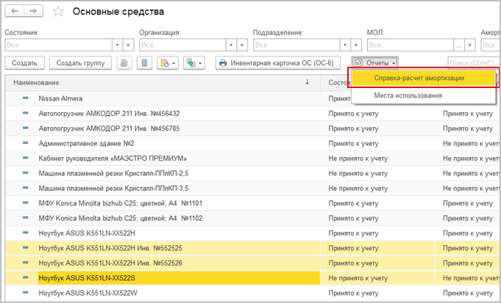
Task: Go back with the left arrow button
Action: pyautogui.click(x=15, y=11)
